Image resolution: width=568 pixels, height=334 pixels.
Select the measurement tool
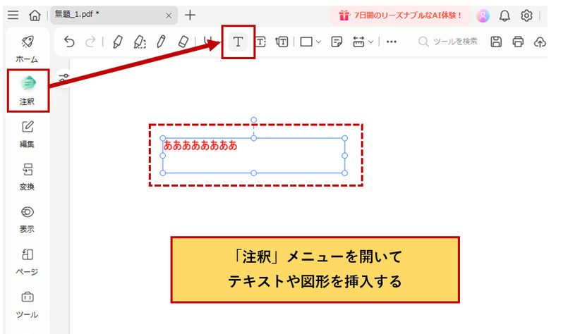[x=358, y=42]
